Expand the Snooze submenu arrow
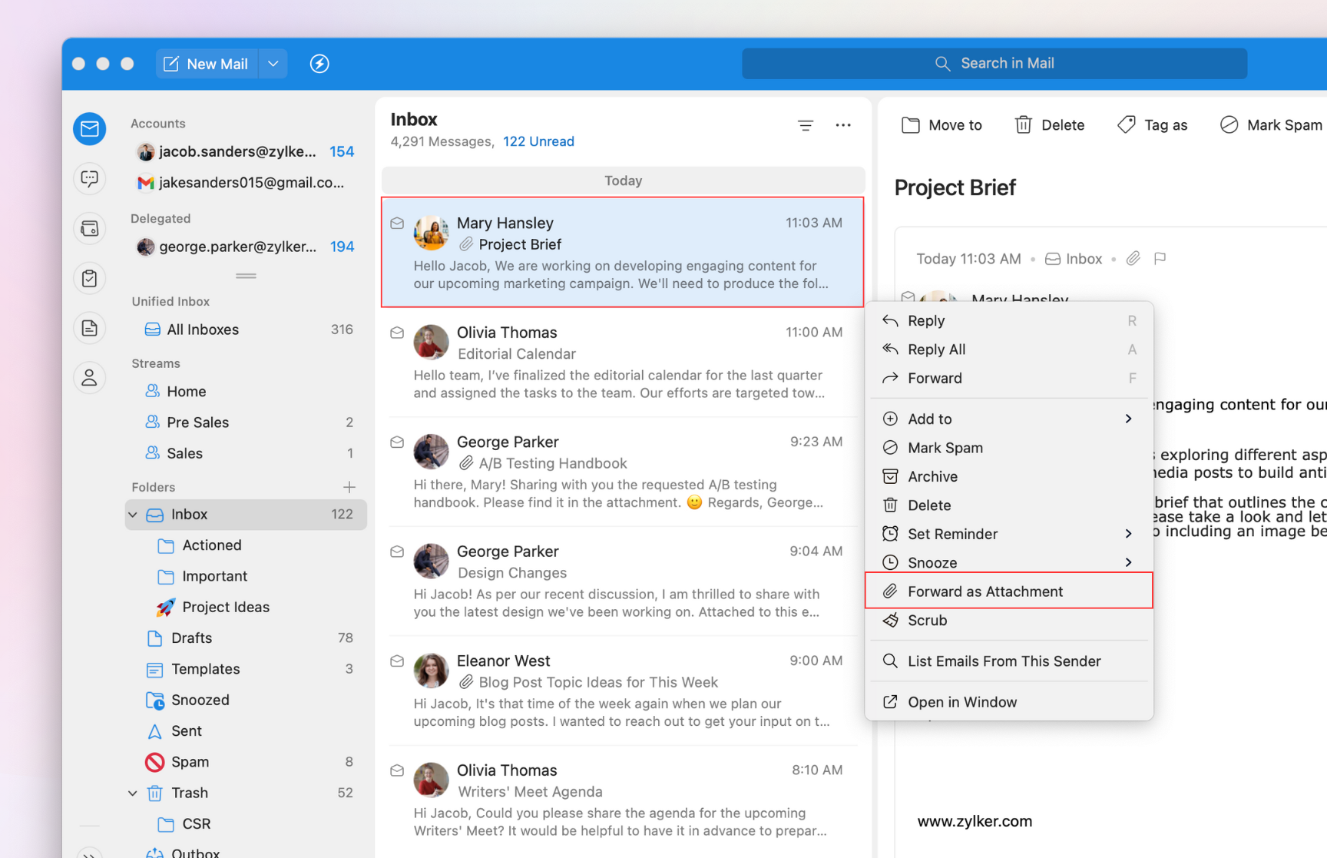The height and width of the screenshot is (858, 1327). (x=1129, y=562)
